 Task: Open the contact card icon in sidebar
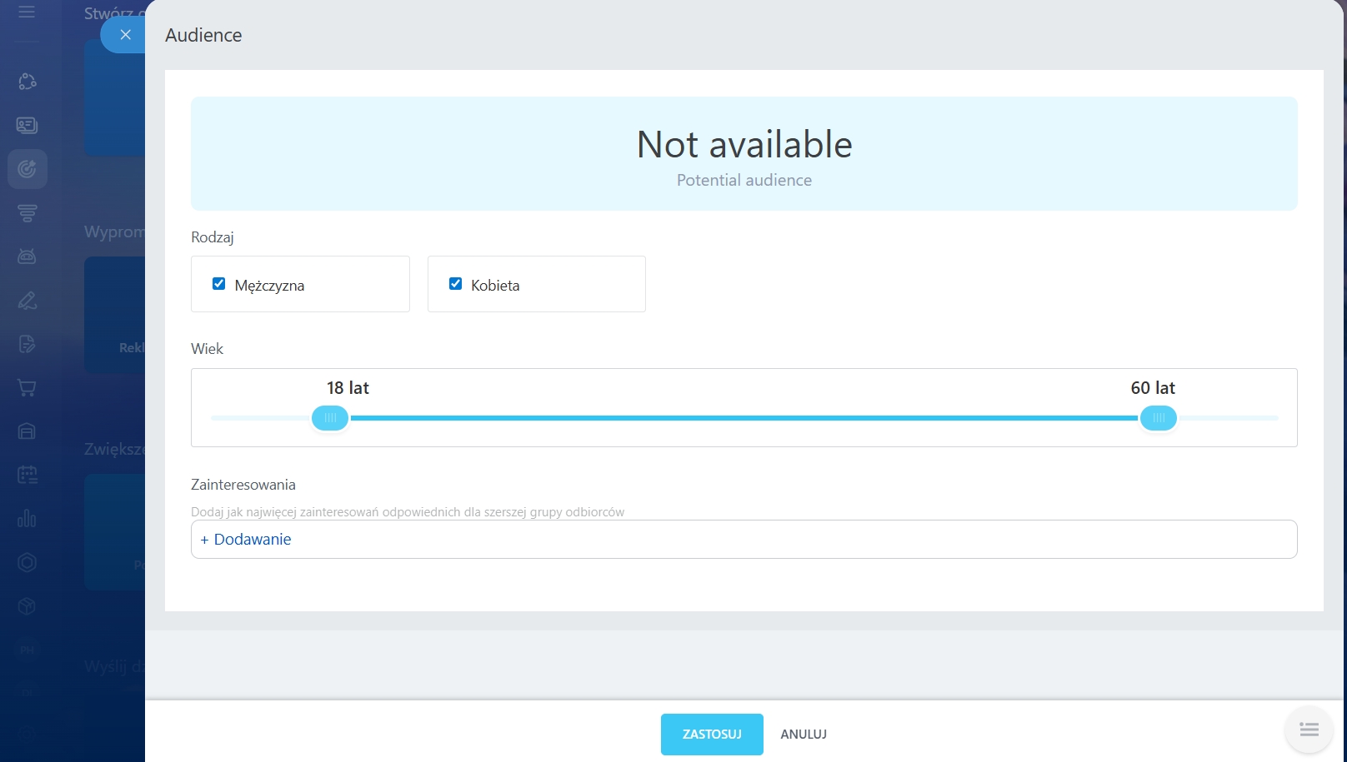27,126
